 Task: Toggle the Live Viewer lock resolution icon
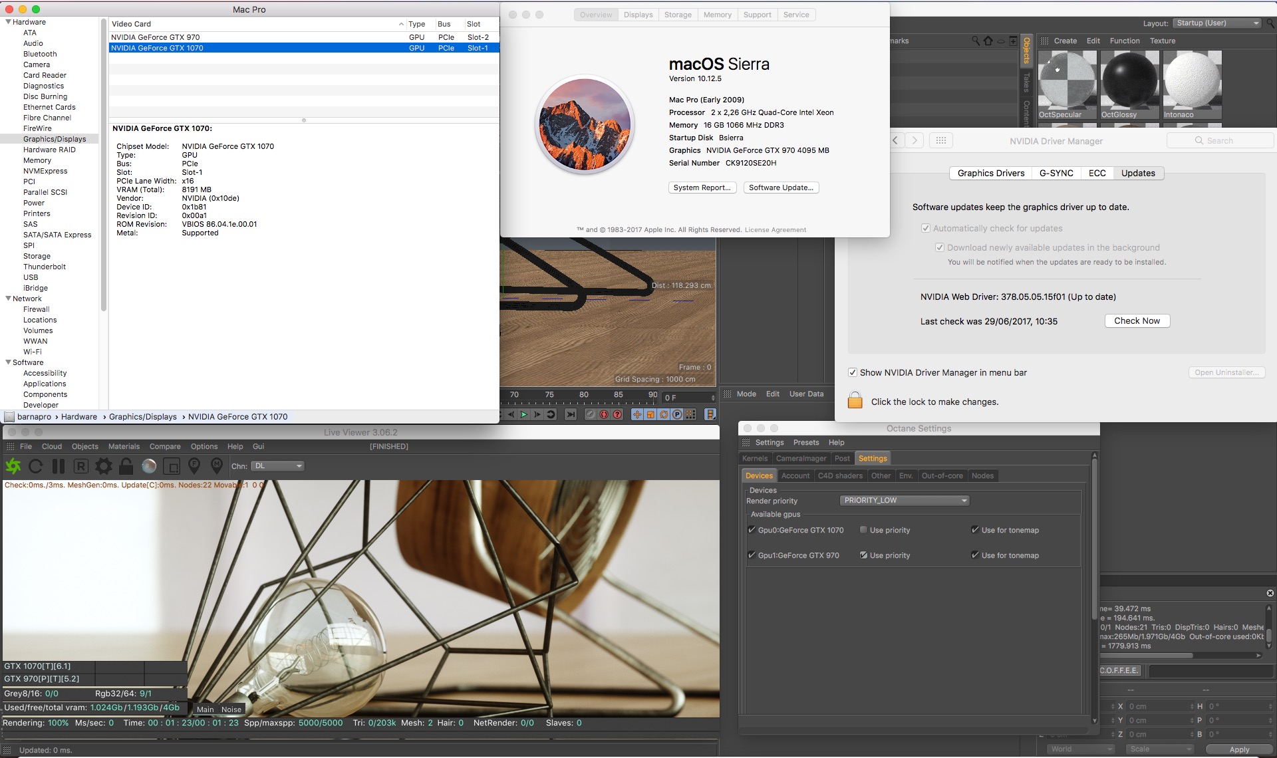(126, 466)
